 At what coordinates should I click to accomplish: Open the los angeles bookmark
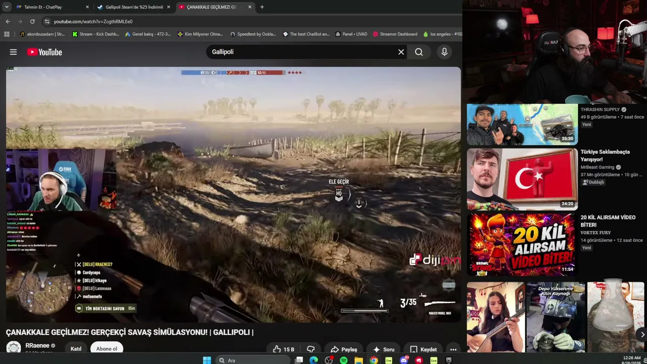(x=442, y=34)
